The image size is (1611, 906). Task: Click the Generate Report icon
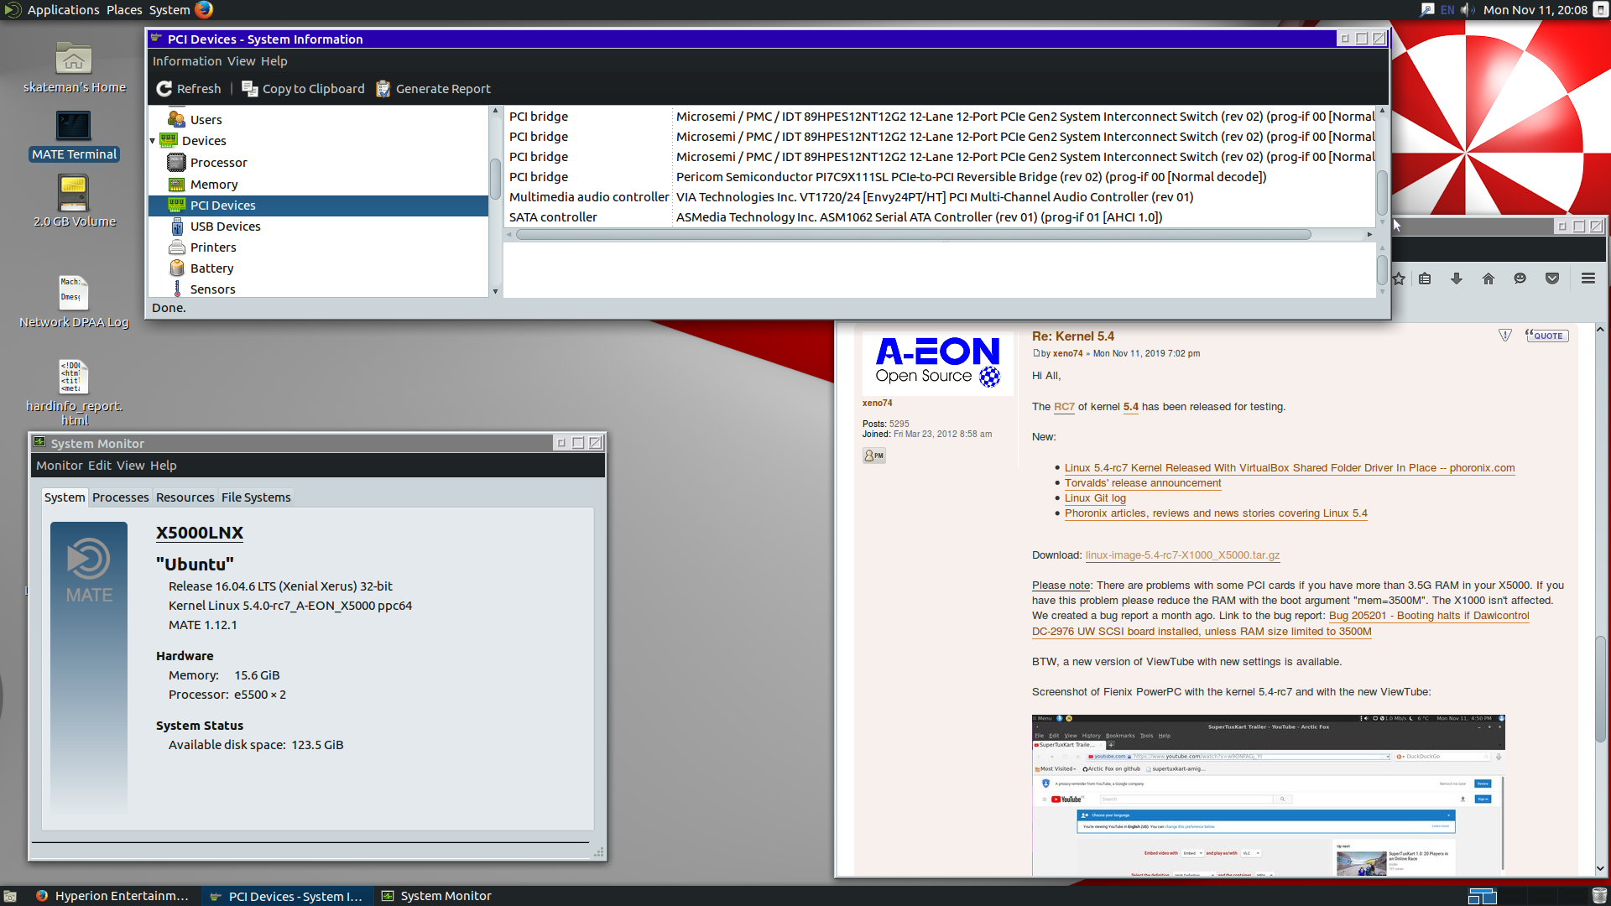[383, 89]
